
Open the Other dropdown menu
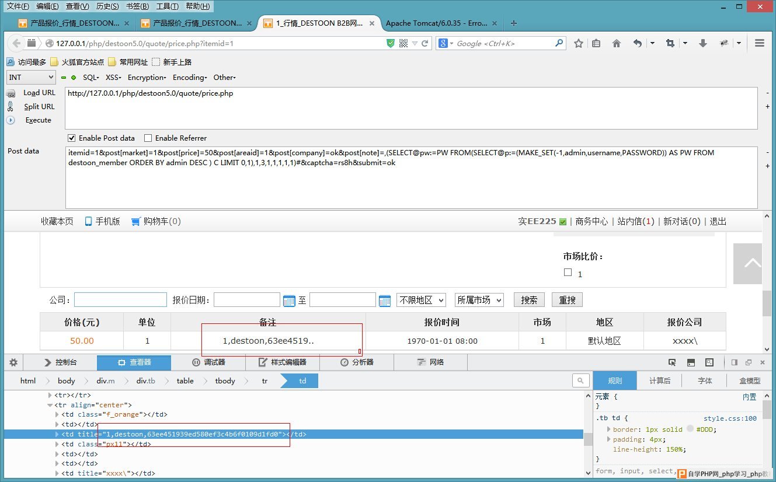coord(225,78)
